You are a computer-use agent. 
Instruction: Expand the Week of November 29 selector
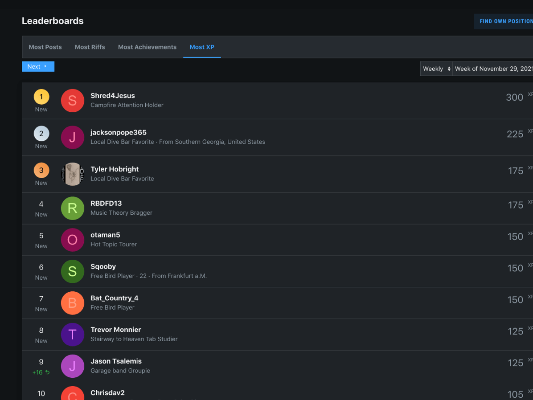pos(493,69)
